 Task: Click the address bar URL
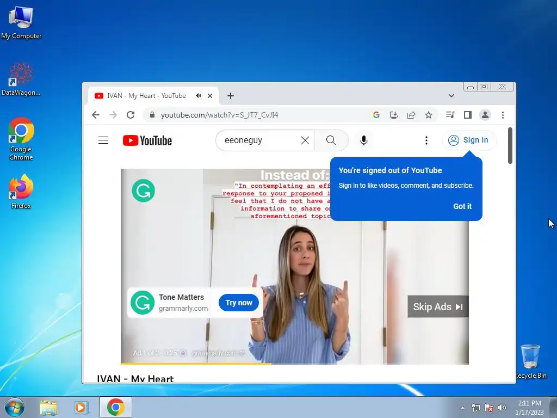219,115
